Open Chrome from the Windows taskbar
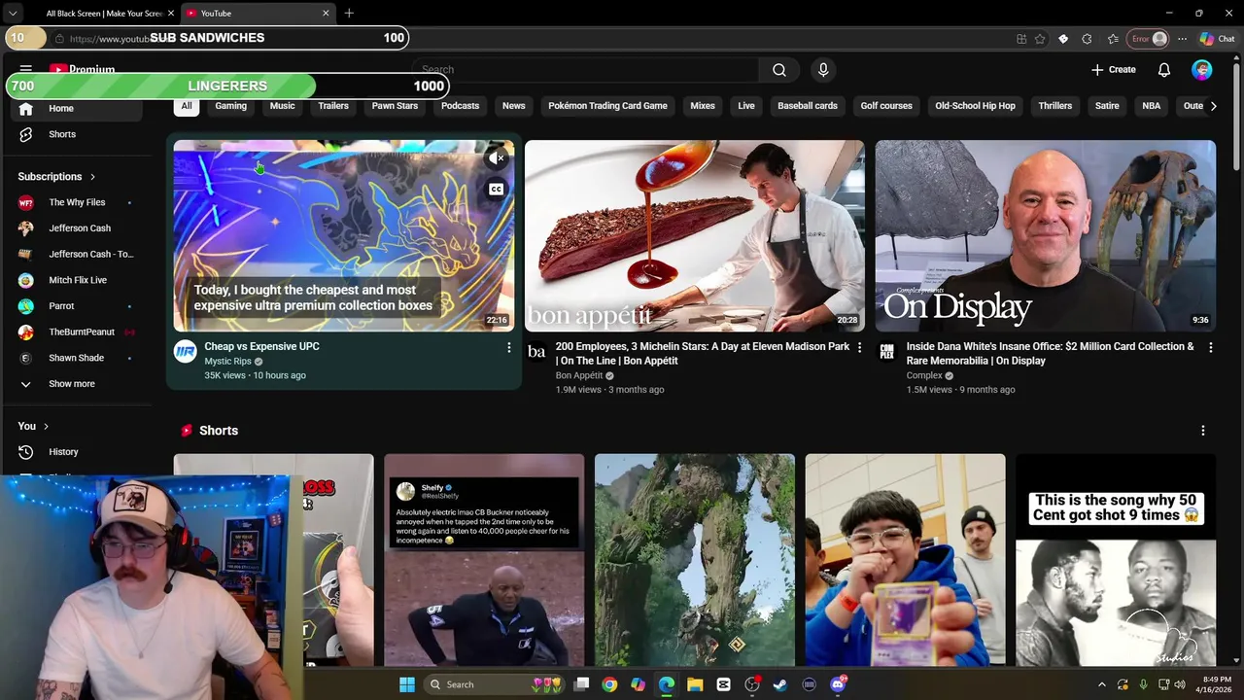Image resolution: width=1244 pixels, height=700 pixels. coord(609,684)
